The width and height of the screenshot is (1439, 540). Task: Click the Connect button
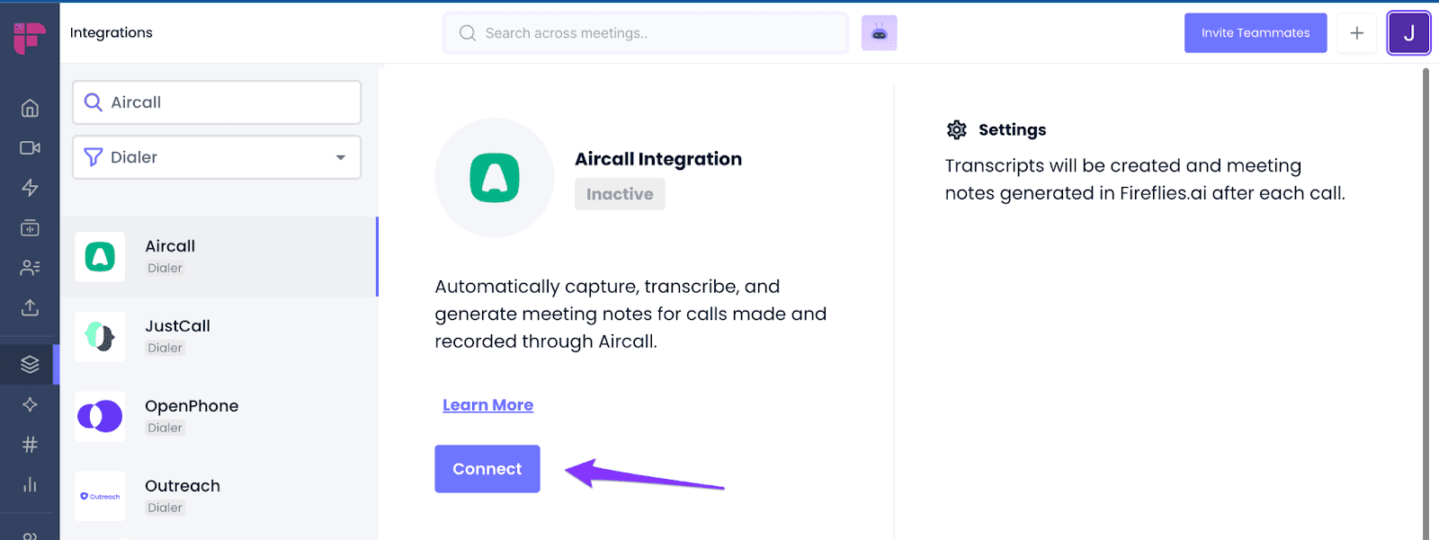(487, 469)
